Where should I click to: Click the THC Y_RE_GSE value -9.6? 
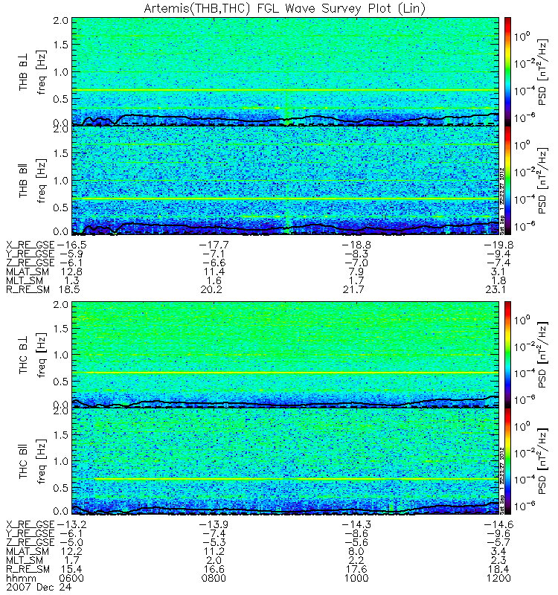pyautogui.click(x=498, y=533)
